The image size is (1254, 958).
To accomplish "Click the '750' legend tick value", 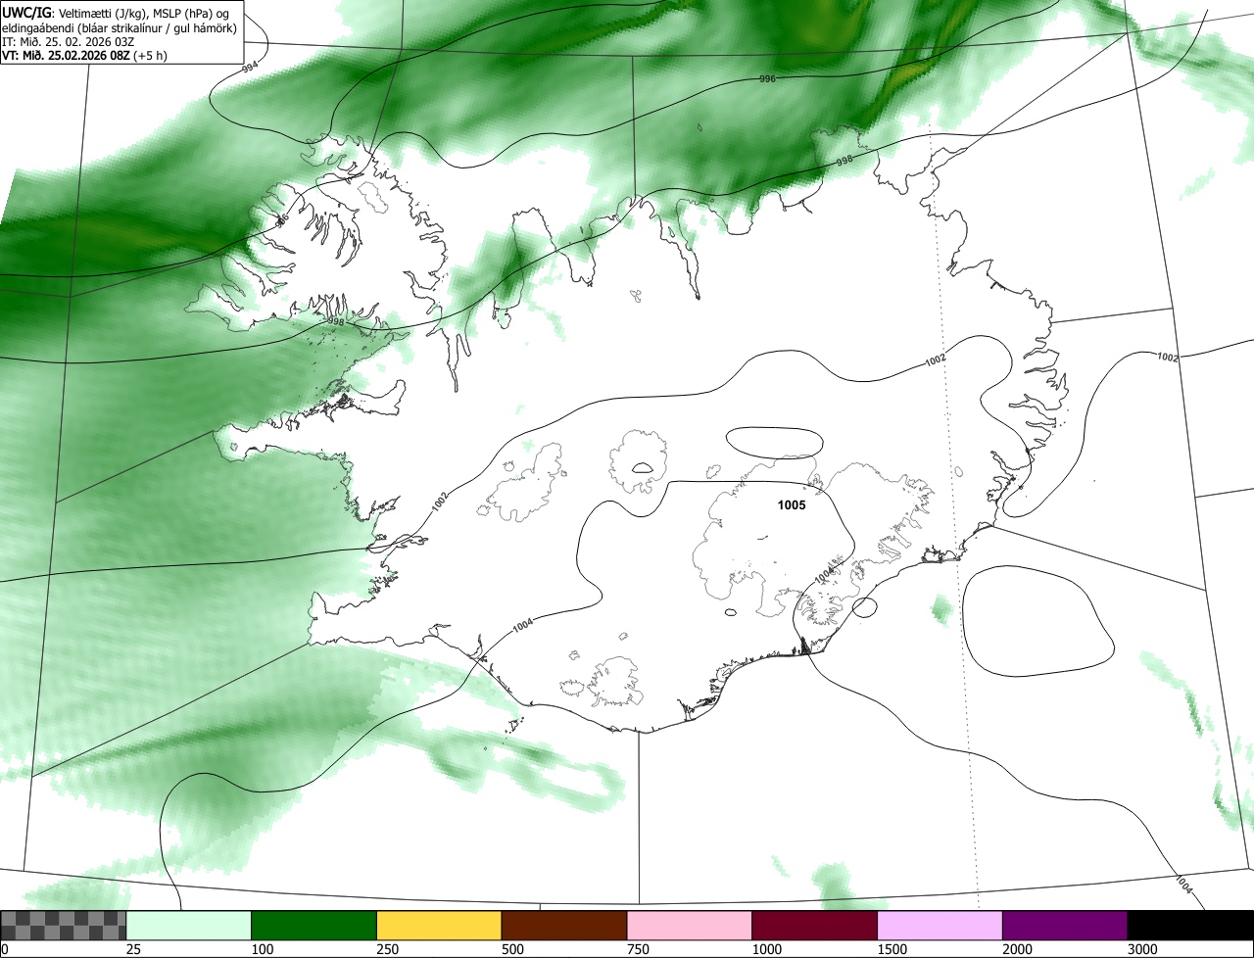I will point(638,949).
